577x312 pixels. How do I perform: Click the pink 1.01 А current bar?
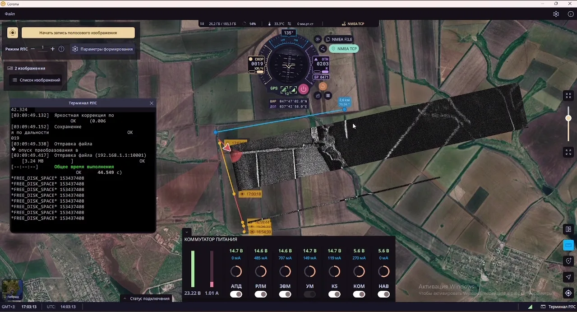[x=212, y=269]
